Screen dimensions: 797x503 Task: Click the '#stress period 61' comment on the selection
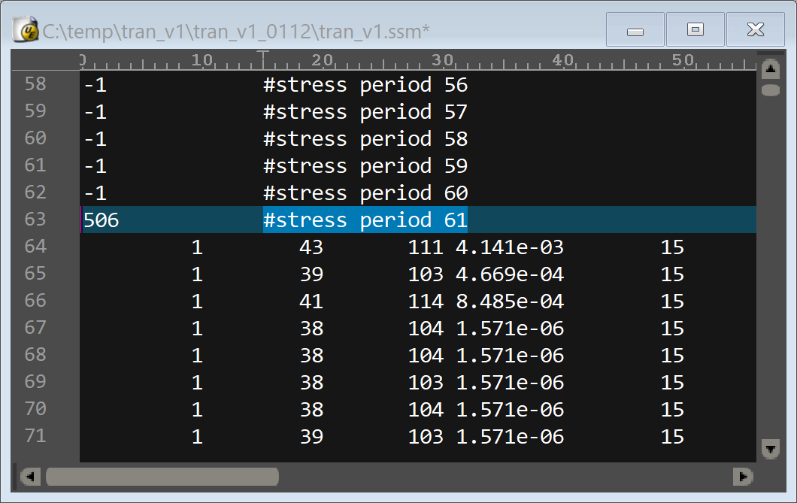(x=363, y=220)
